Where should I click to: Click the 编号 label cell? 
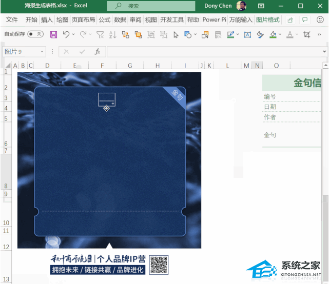click(x=270, y=96)
